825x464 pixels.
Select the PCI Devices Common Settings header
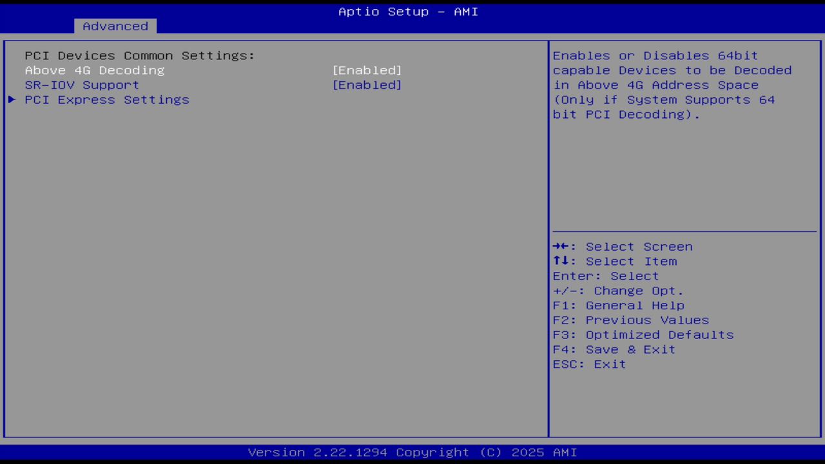(139, 55)
